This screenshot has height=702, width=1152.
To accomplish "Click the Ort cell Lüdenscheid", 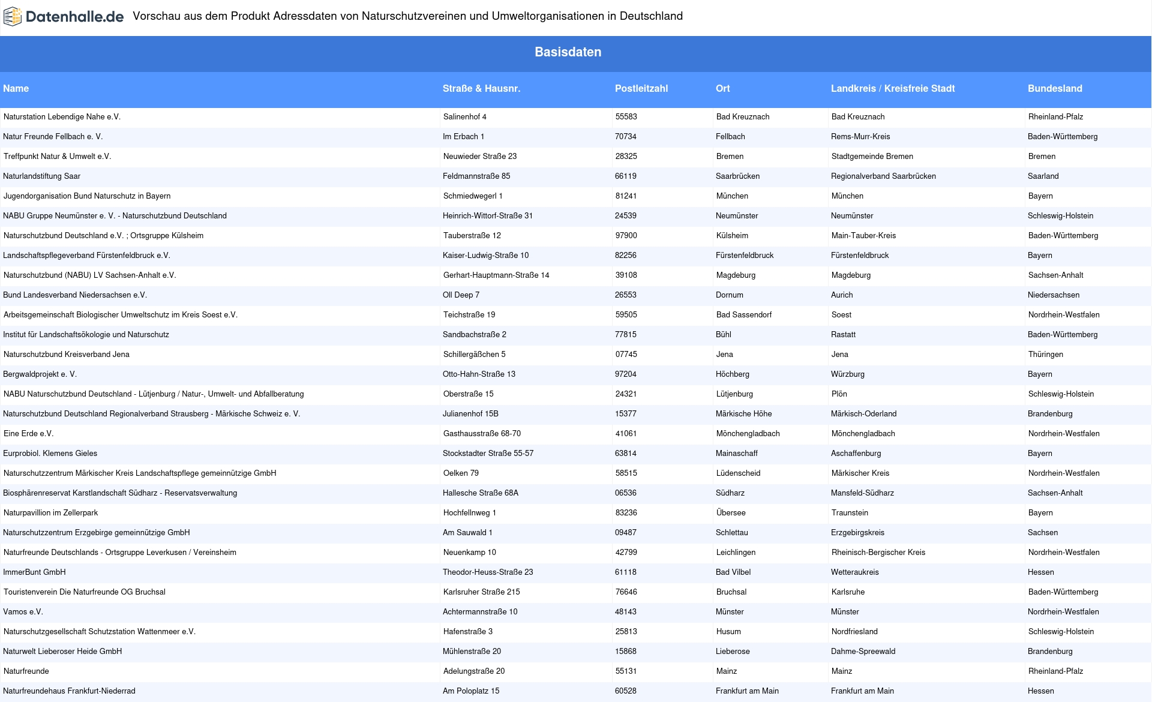I will coord(739,473).
